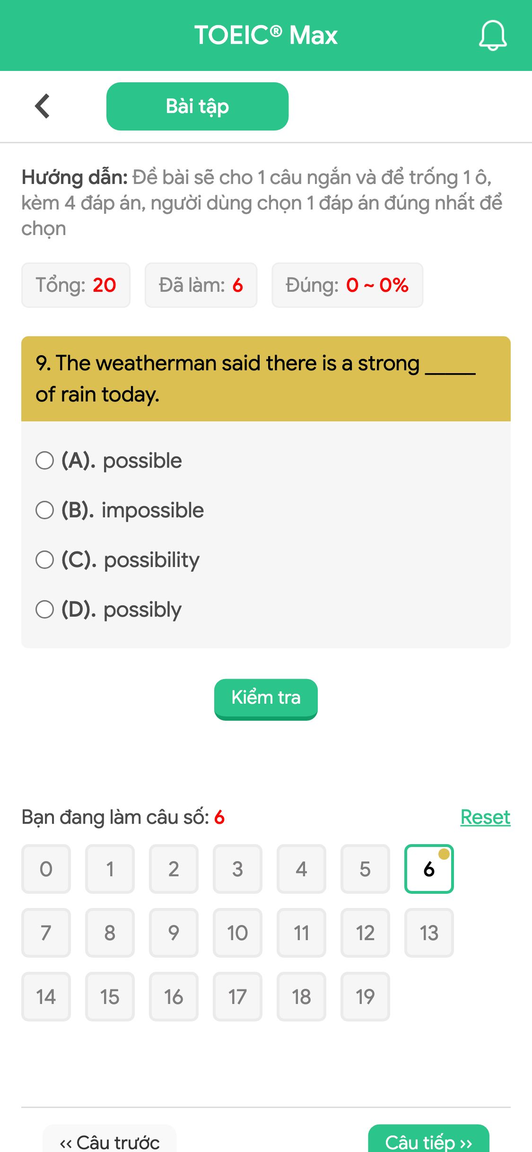532x1152 pixels.
Task: Jump to question 0
Action: click(x=46, y=869)
